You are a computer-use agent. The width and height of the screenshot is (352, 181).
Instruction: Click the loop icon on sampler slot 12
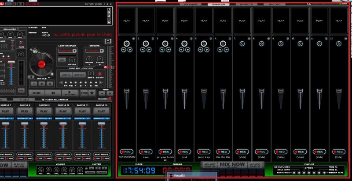339,43
